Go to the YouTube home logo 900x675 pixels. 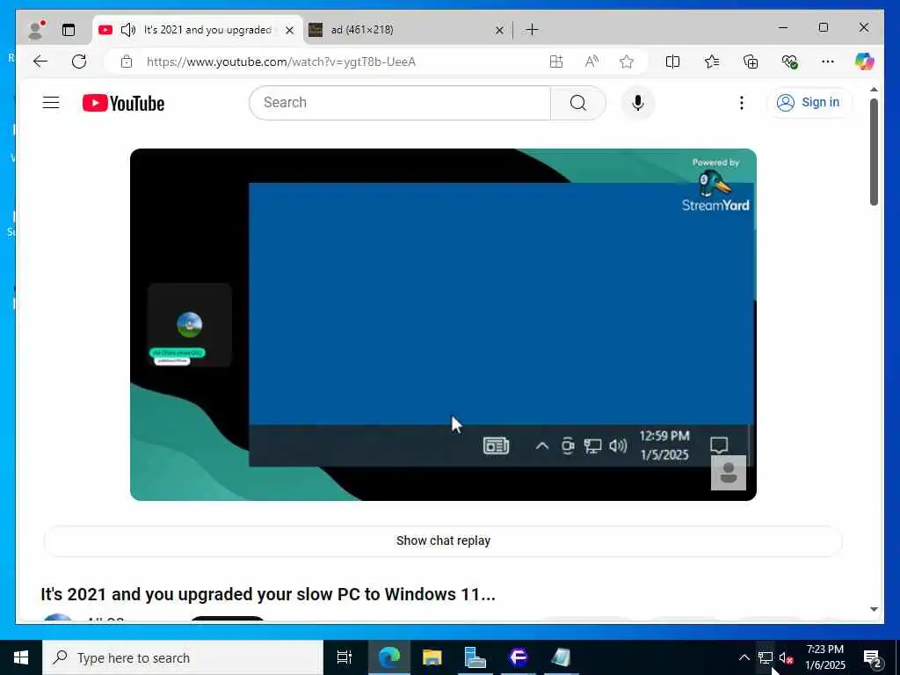tap(123, 104)
